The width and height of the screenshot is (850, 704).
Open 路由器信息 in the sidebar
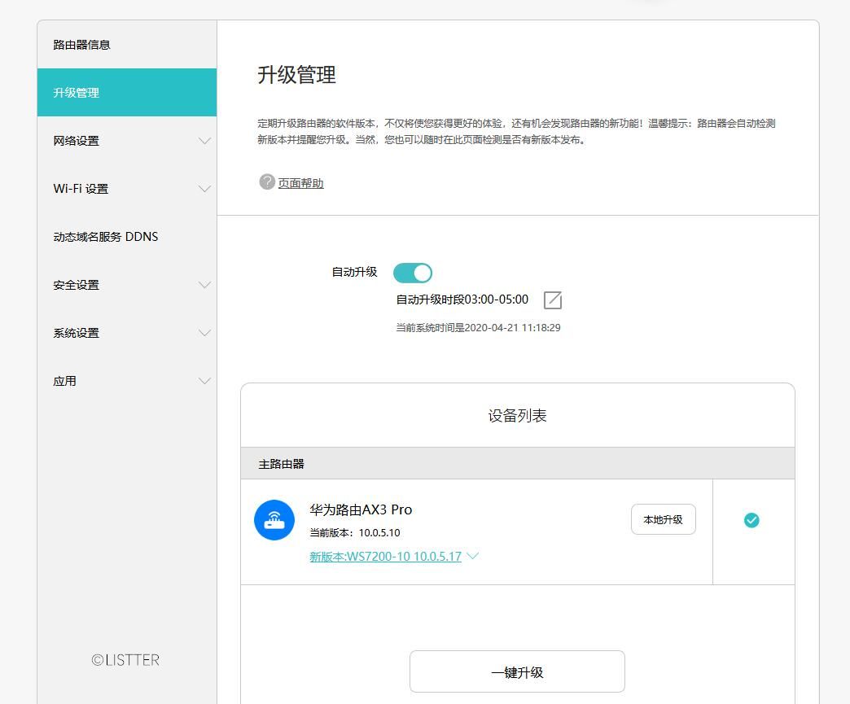coord(82,45)
